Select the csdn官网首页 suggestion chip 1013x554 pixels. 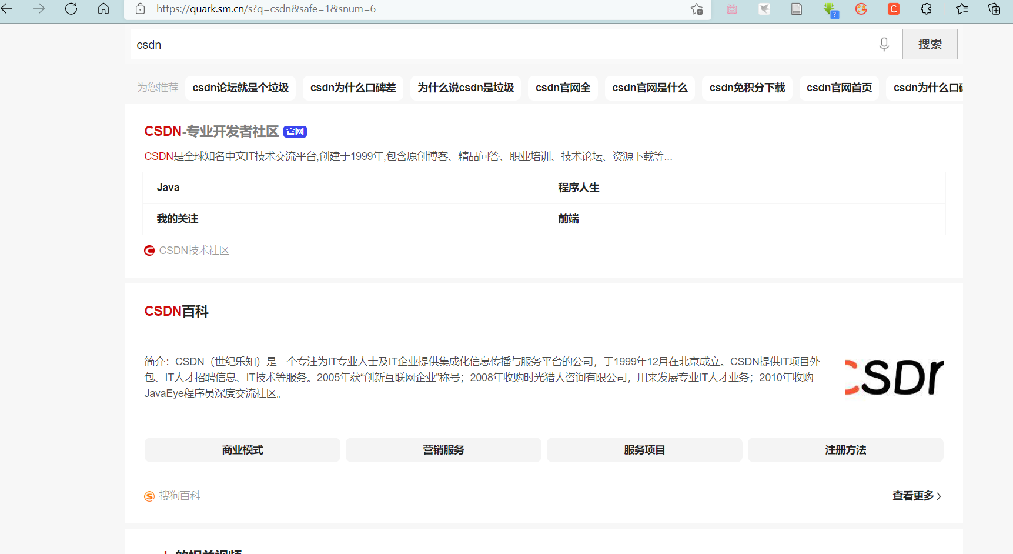click(x=839, y=88)
